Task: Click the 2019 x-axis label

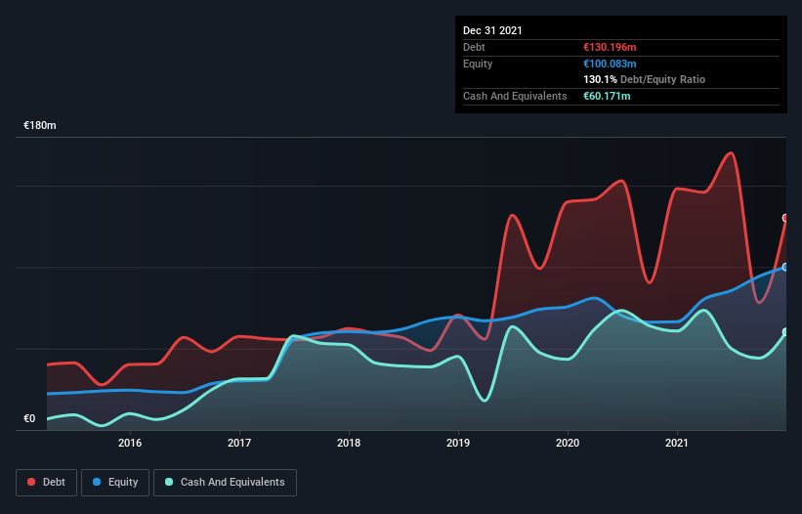Action: 458,443
